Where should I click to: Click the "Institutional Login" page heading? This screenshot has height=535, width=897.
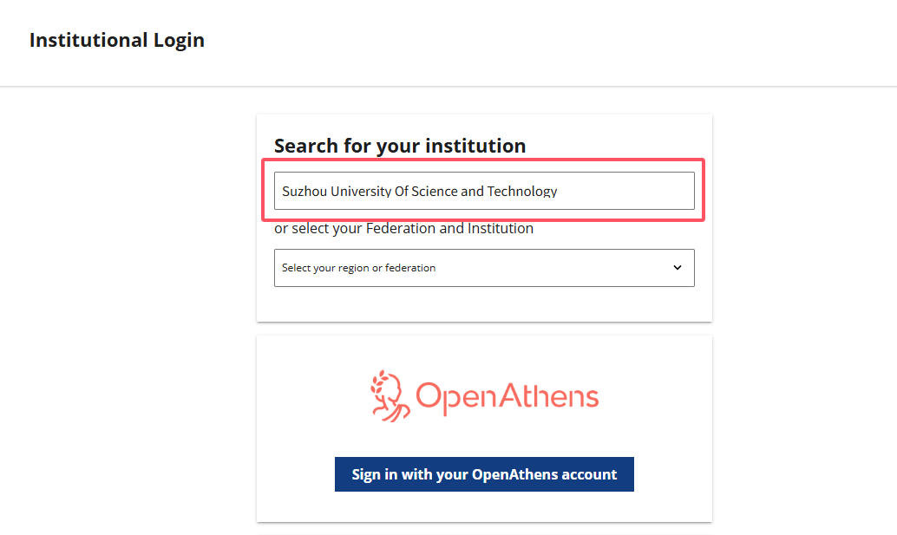(117, 40)
